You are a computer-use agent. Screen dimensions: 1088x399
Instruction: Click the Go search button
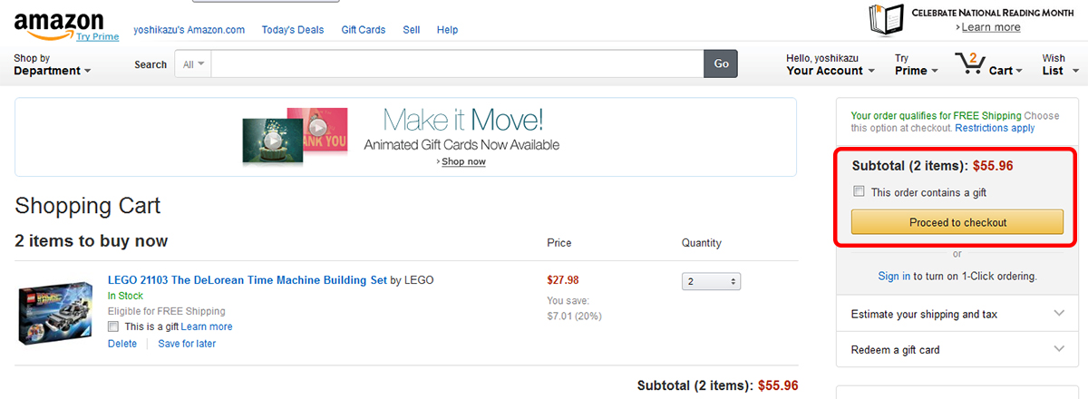[721, 64]
